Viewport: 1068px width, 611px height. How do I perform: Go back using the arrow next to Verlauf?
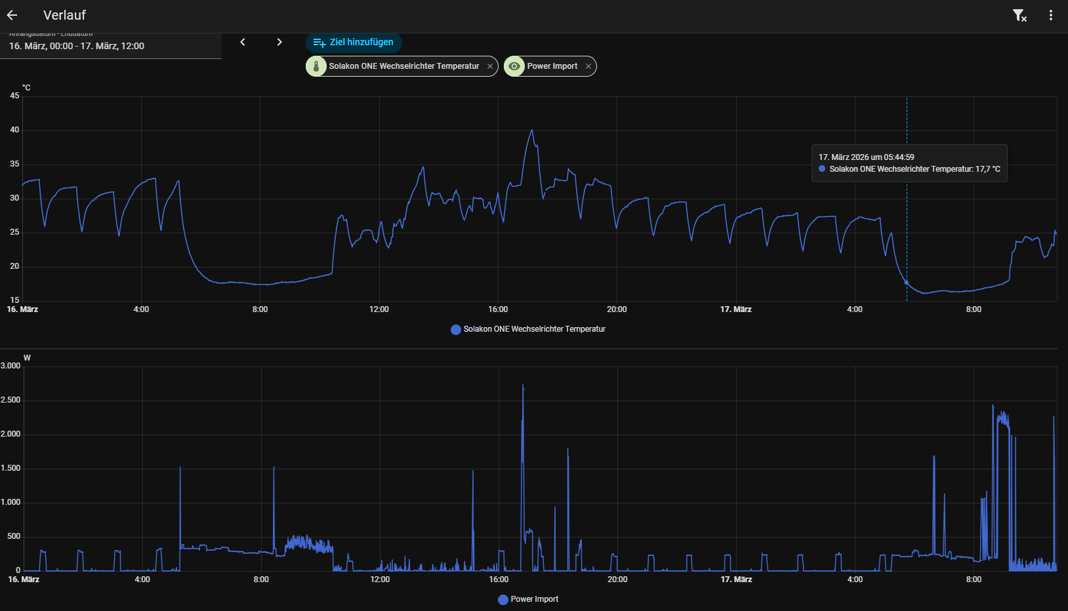pyautogui.click(x=12, y=15)
